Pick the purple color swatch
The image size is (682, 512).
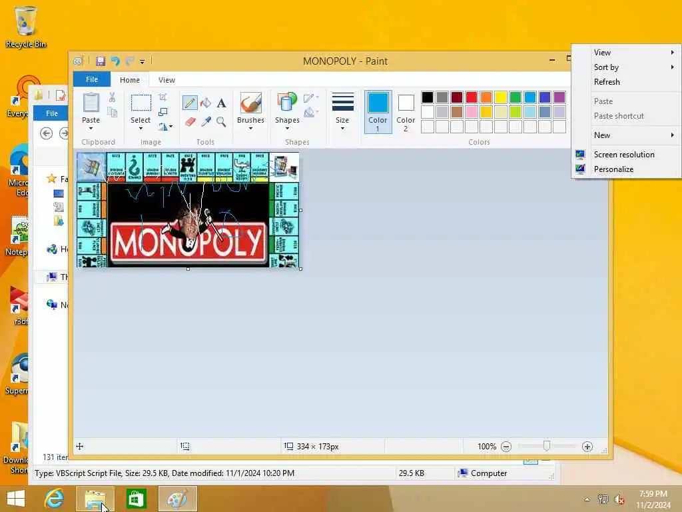pyautogui.click(x=559, y=97)
